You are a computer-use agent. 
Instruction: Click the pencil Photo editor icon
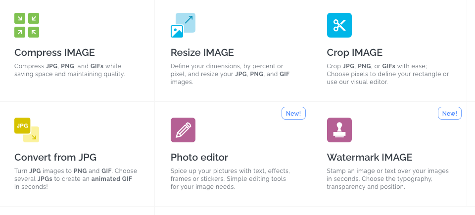pyautogui.click(x=183, y=130)
